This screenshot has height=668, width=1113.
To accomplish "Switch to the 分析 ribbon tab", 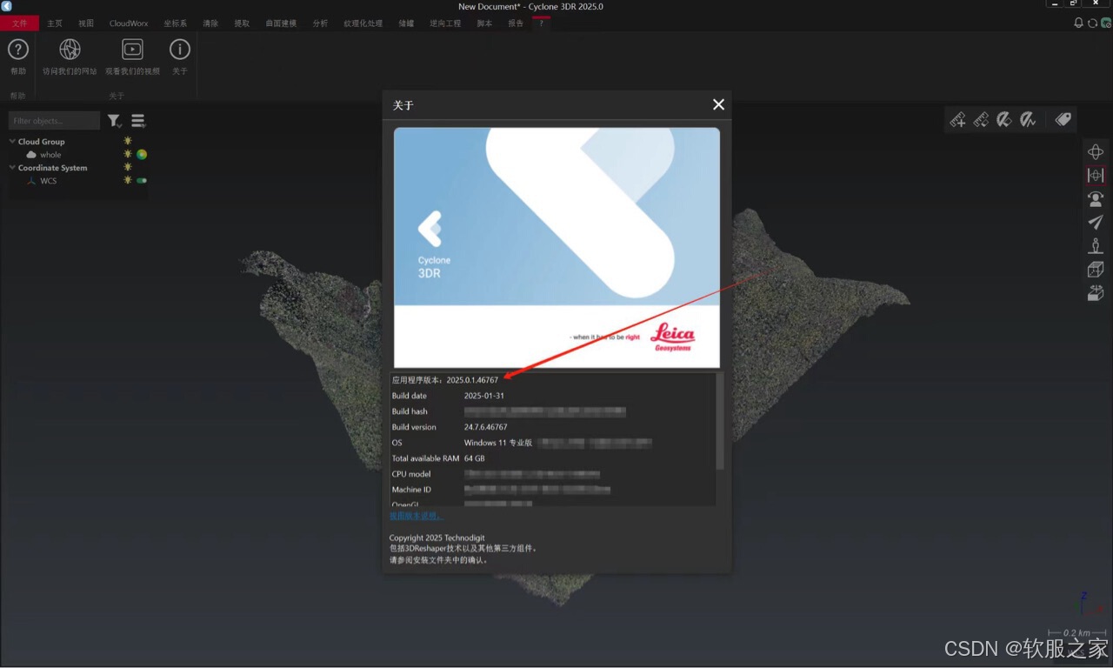I will pyautogui.click(x=320, y=23).
